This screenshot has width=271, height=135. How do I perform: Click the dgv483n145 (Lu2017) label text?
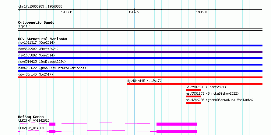tap(36, 74)
